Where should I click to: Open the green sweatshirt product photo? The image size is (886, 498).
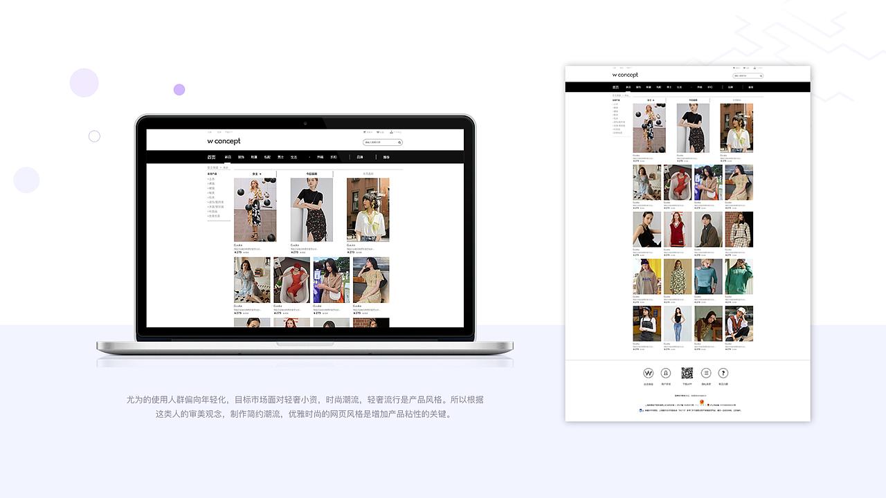(739, 277)
